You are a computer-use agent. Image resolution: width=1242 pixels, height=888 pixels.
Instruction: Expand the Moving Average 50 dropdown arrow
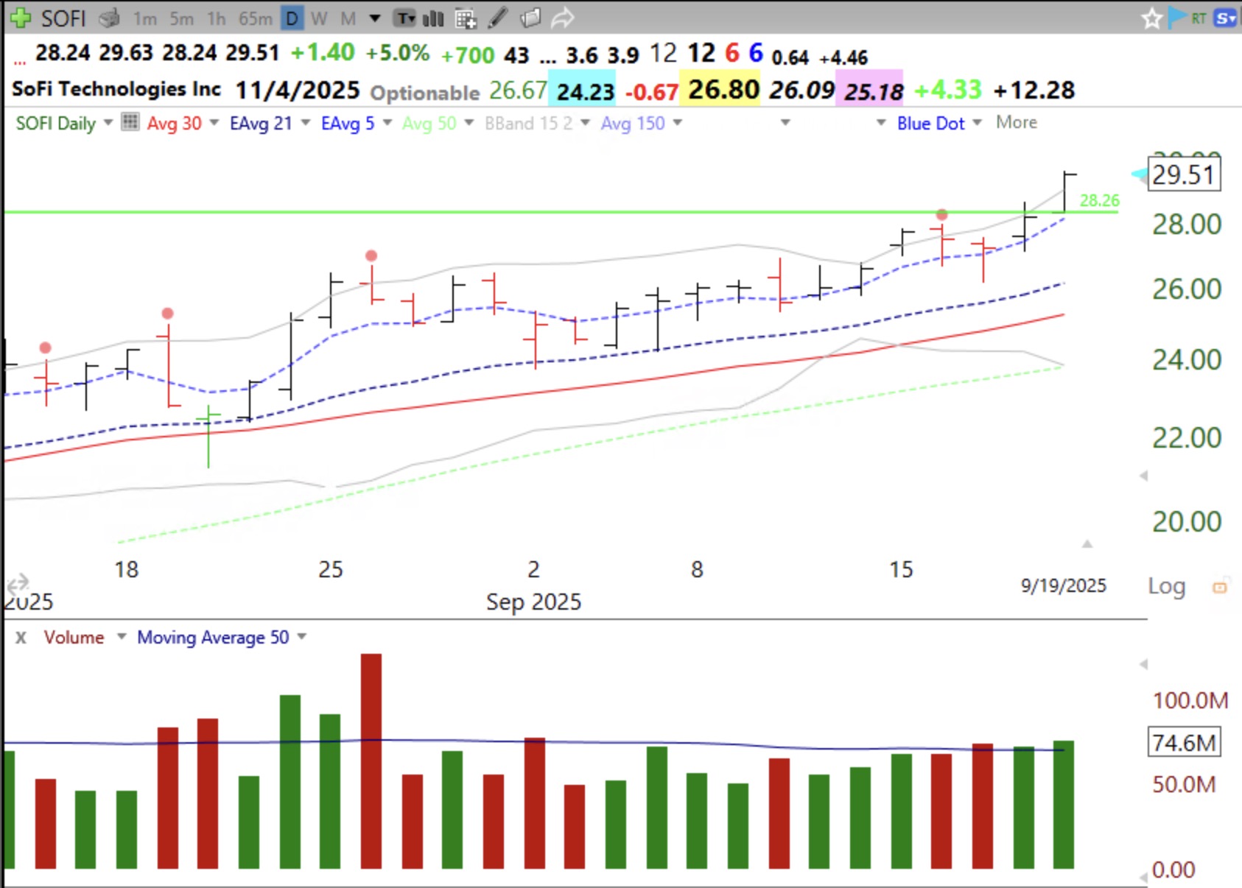302,637
